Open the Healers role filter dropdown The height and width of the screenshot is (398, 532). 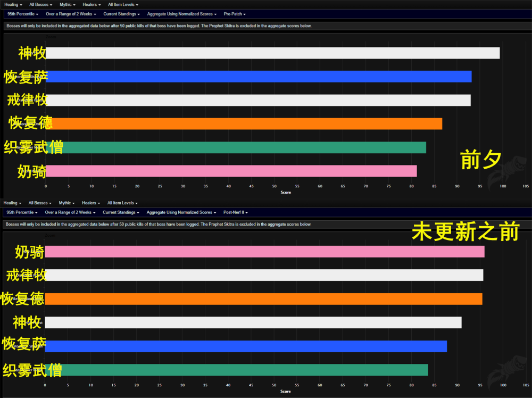click(x=91, y=4)
